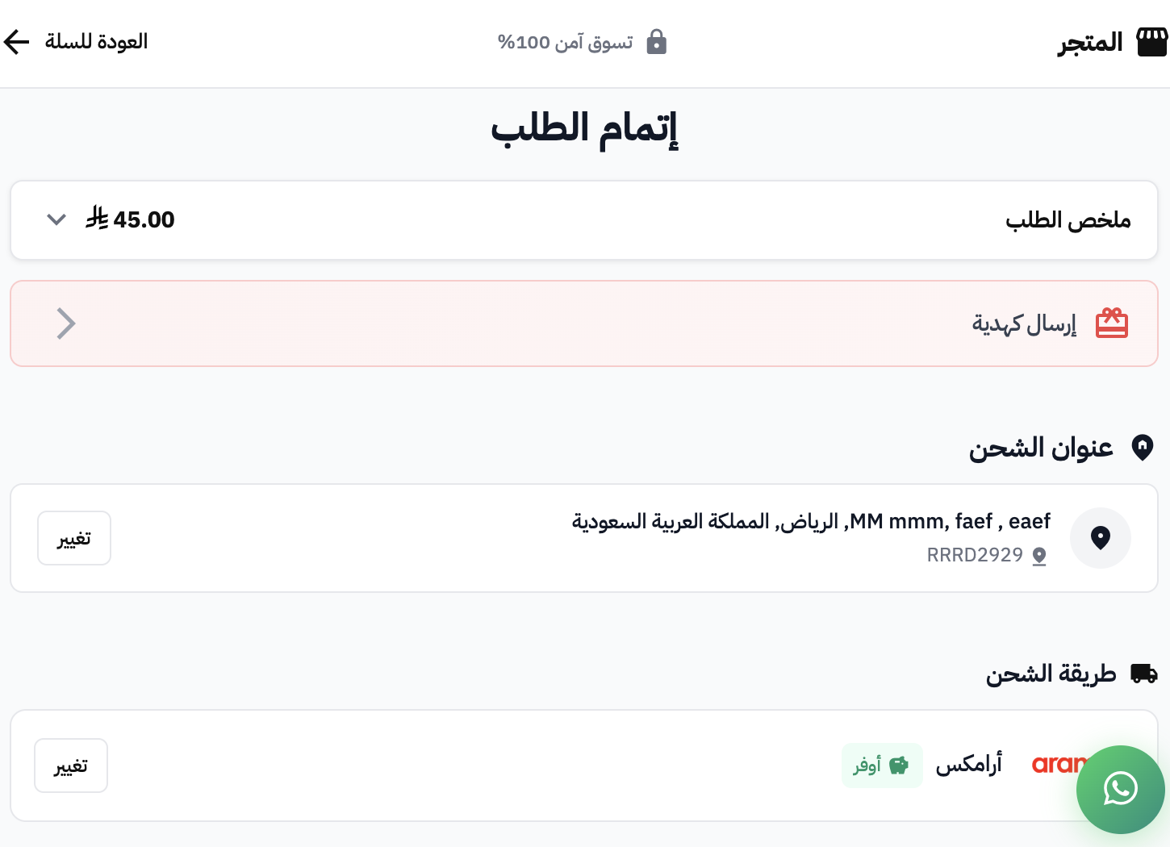The image size is (1170, 847).
Task: Open WhatsApp chat floating button
Action: pos(1120,789)
